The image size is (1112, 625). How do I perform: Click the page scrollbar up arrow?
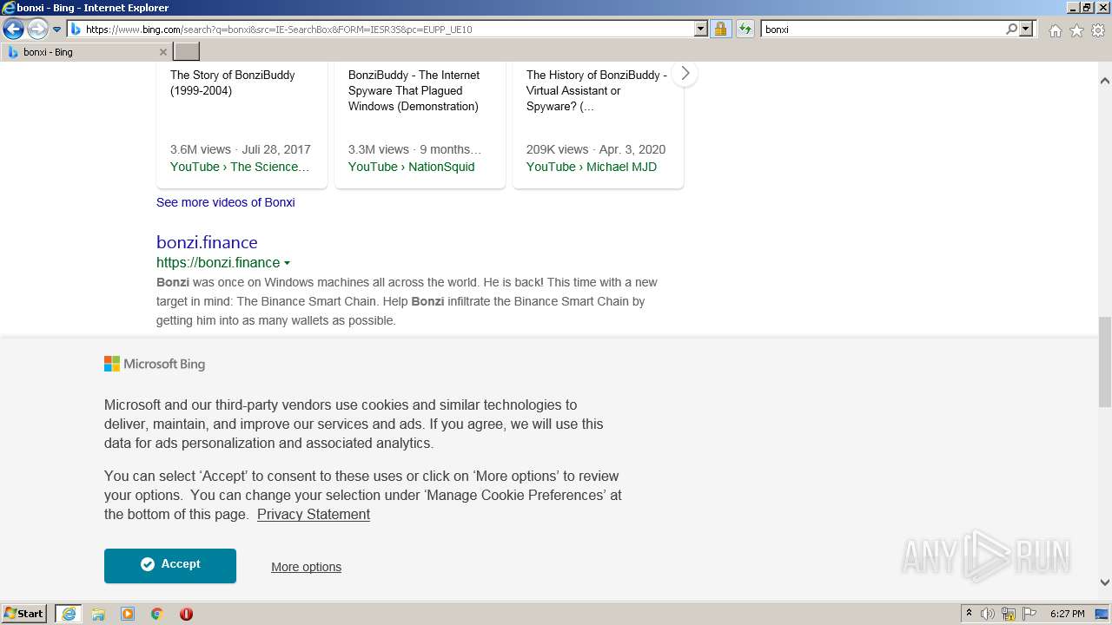click(1105, 81)
